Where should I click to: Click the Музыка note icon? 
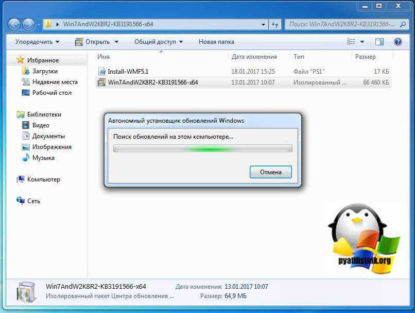[26, 157]
